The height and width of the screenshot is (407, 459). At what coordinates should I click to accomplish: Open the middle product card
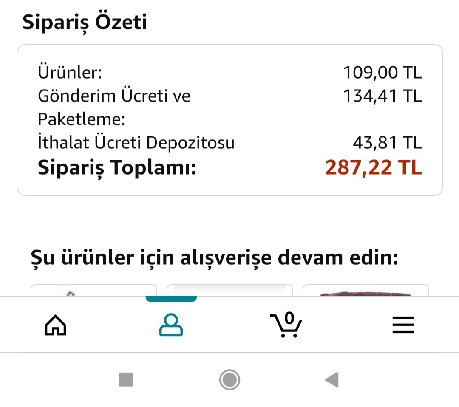(229, 291)
